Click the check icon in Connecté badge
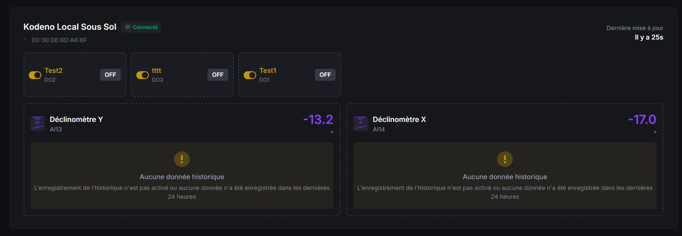 click(x=128, y=27)
